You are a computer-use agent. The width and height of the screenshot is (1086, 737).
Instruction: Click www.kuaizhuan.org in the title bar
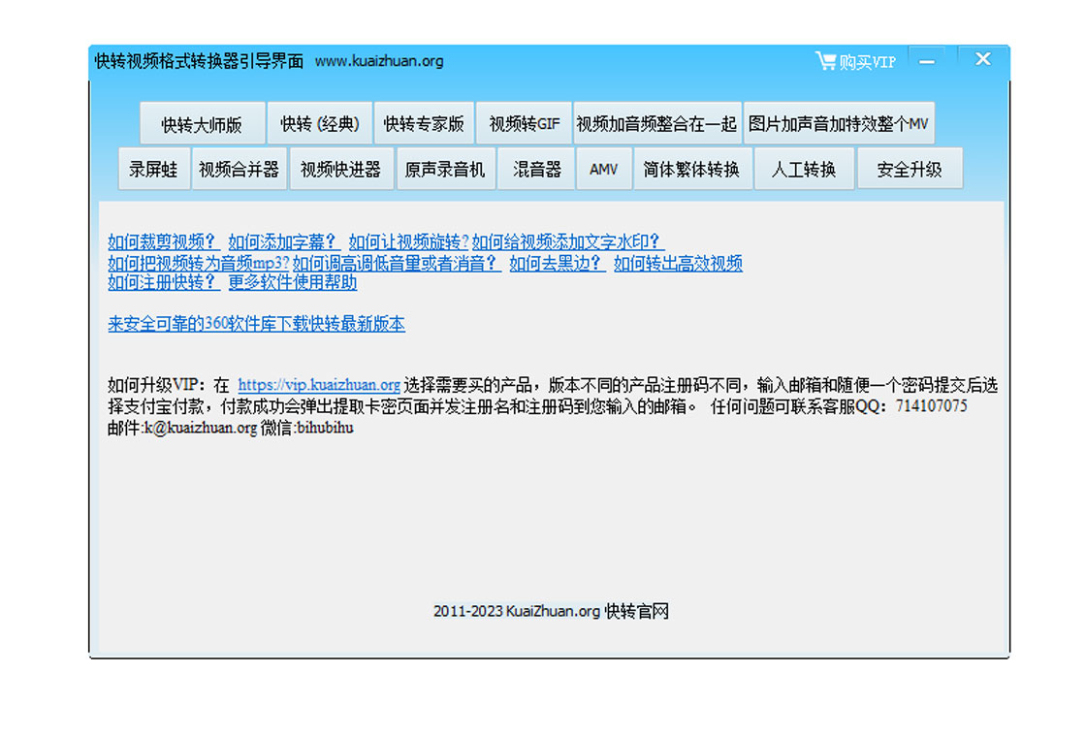coord(379,61)
